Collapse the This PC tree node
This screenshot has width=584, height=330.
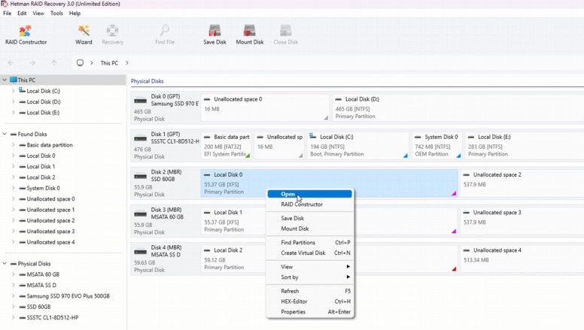click(5, 80)
